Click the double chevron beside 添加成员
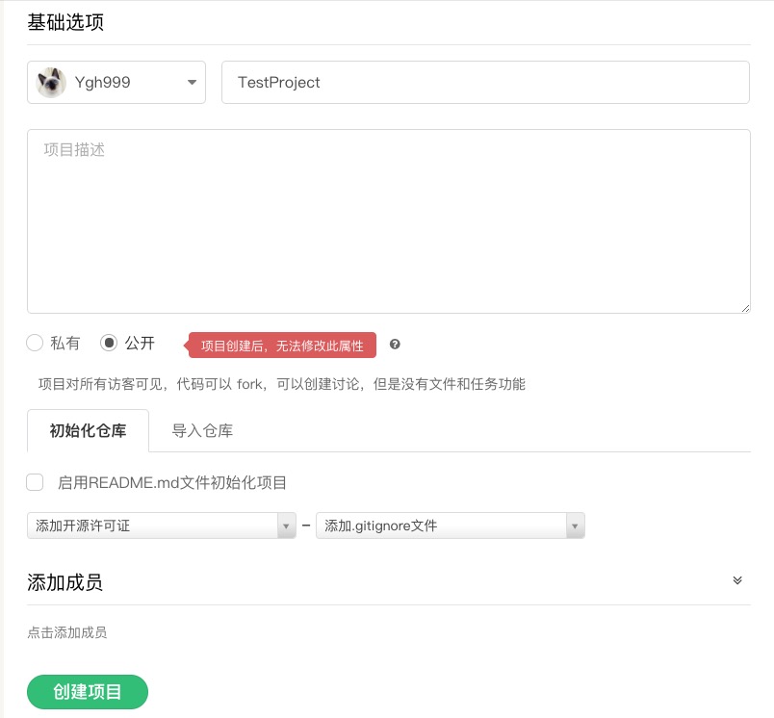The image size is (774, 718). pyautogui.click(x=737, y=580)
